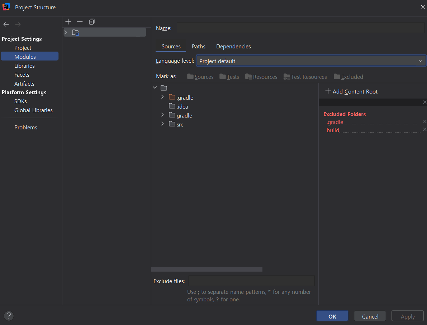Click the copy module icon
The image size is (427, 325).
(x=92, y=22)
